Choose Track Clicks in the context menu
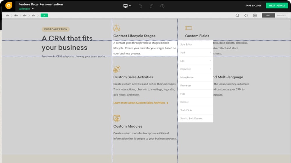The height and width of the screenshot is (163, 291). click(x=196, y=110)
